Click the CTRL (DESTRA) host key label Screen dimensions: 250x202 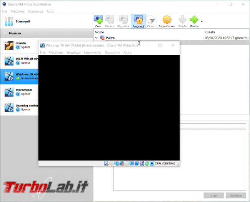pyautogui.click(x=165, y=163)
